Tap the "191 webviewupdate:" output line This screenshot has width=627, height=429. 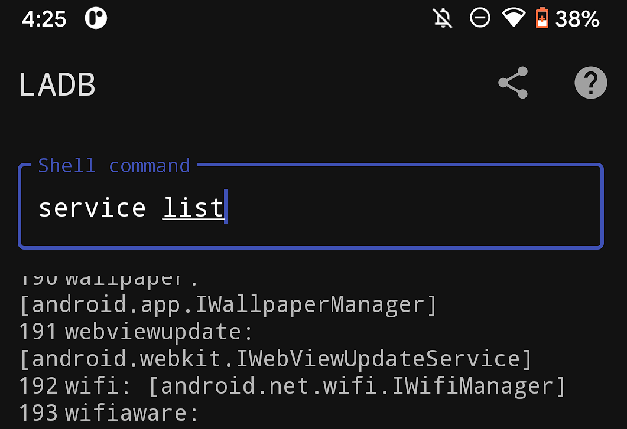coord(136,332)
